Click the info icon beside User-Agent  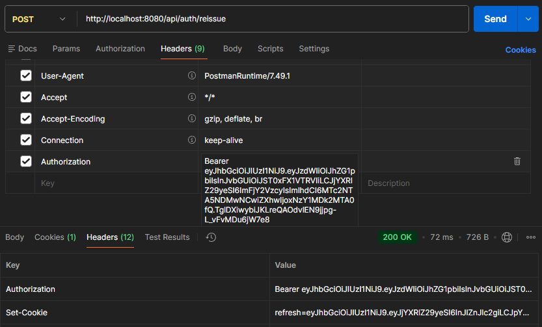pyautogui.click(x=192, y=75)
